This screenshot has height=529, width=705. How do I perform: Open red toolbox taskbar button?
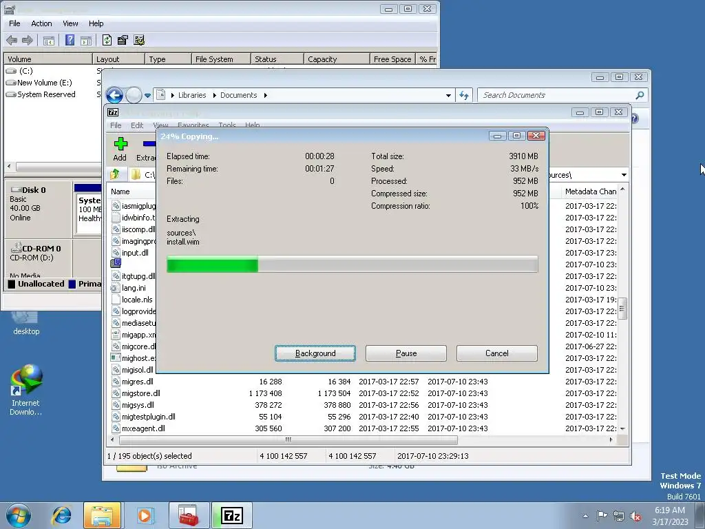click(x=189, y=515)
